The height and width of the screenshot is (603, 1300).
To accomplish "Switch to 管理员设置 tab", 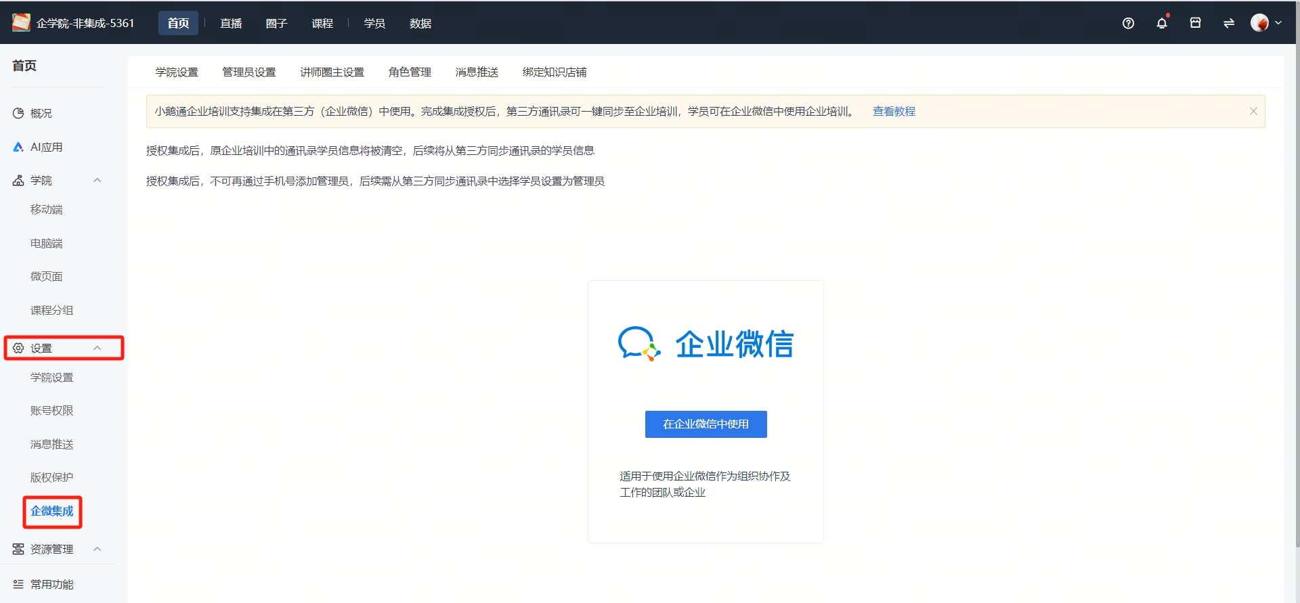I will click(x=249, y=72).
